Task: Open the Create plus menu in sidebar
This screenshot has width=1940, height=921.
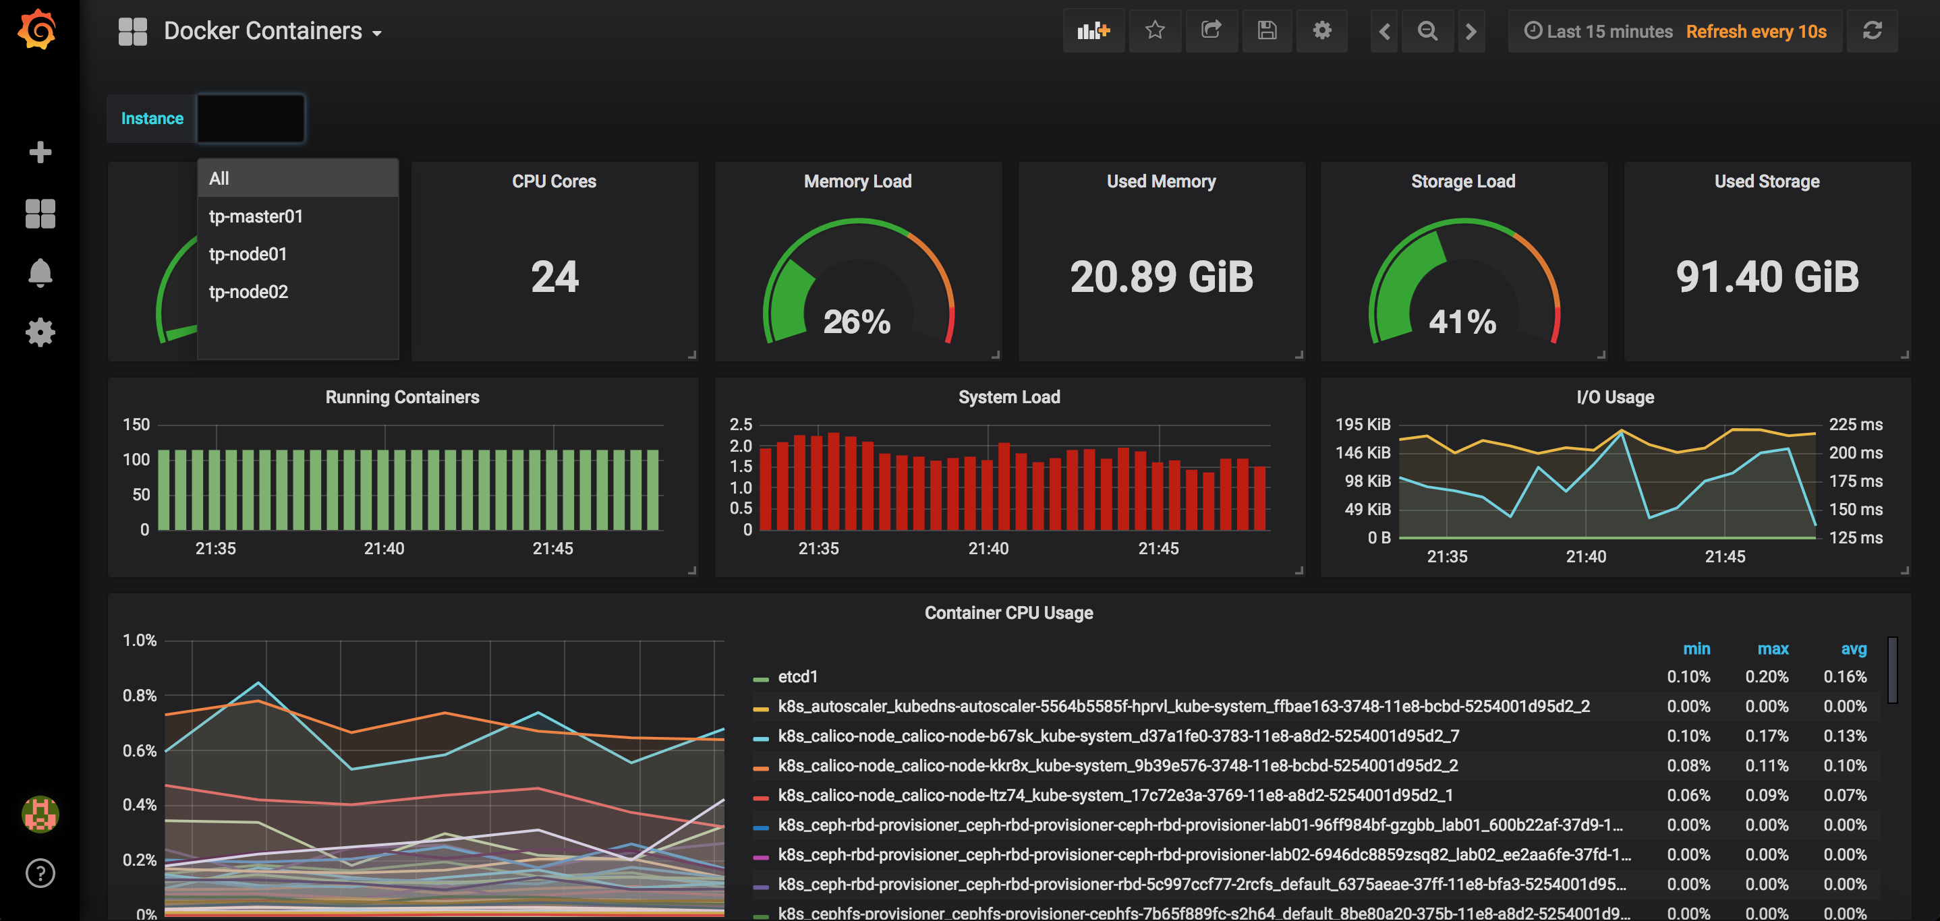Action: pos(40,152)
